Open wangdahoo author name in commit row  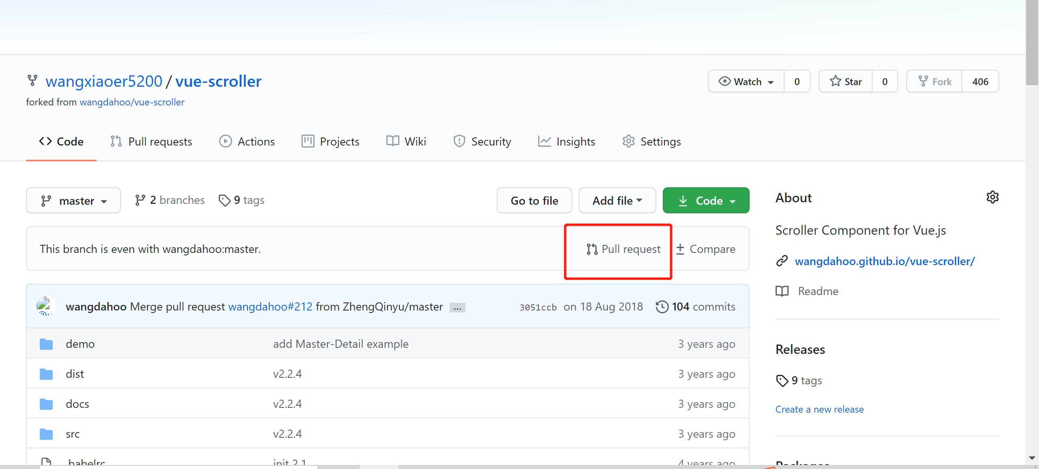tap(96, 306)
